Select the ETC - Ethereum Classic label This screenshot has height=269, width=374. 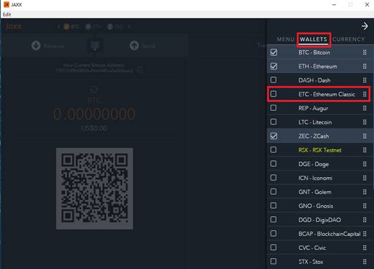click(327, 94)
